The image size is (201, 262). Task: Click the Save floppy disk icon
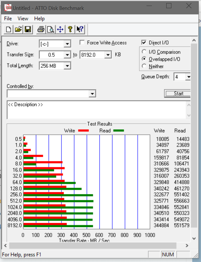pyautogui.click(x=28, y=29)
